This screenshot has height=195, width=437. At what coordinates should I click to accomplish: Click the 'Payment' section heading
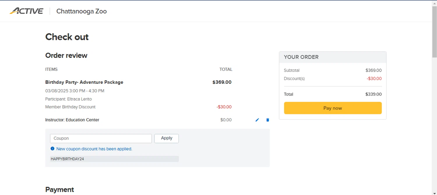pos(60,190)
